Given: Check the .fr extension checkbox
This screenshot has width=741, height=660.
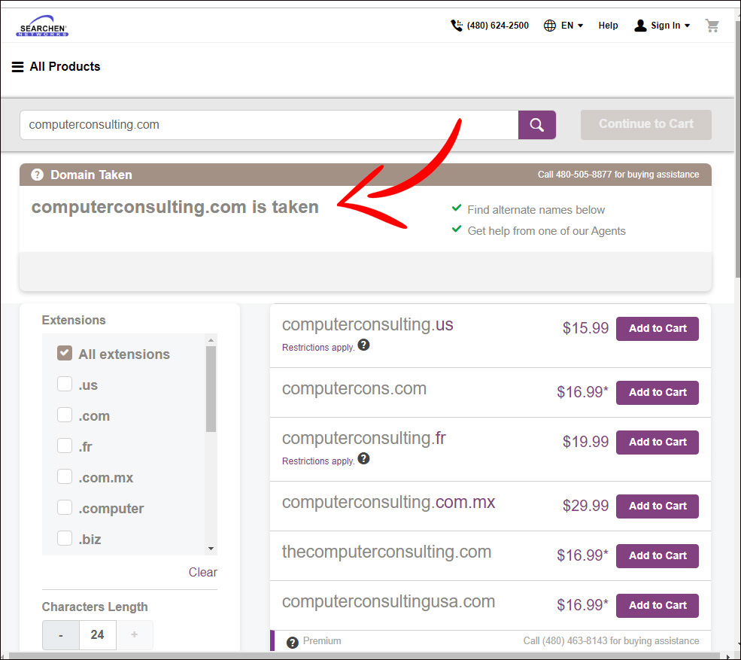Looking at the screenshot, I should [x=65, y=446].
